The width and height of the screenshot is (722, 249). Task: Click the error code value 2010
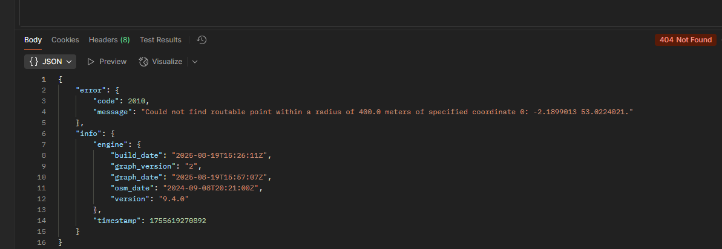(x=137, y=101)
